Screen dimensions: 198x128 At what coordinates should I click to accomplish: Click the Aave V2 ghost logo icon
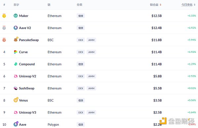click(x=16, y=28)
